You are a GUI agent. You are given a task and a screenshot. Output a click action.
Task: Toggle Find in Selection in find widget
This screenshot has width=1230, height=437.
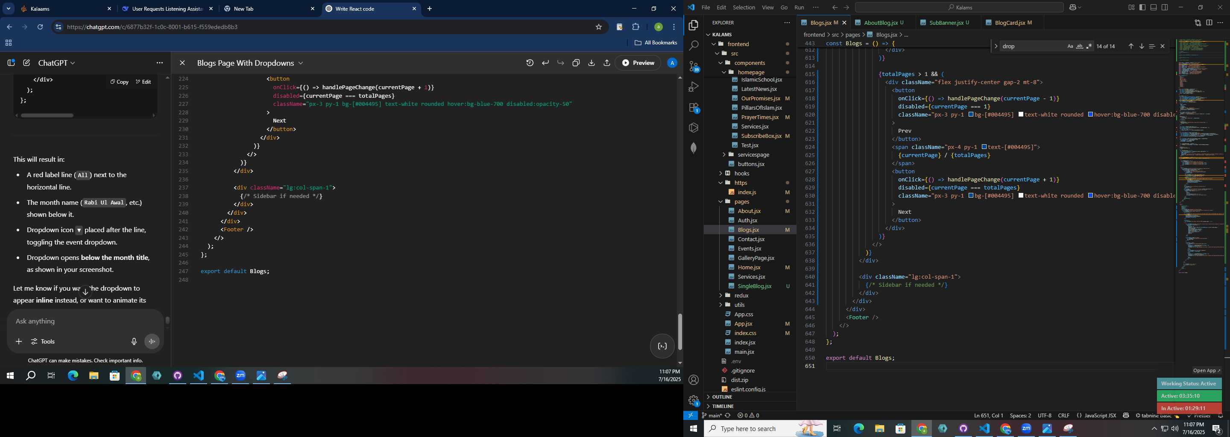tap(1152, 46)
